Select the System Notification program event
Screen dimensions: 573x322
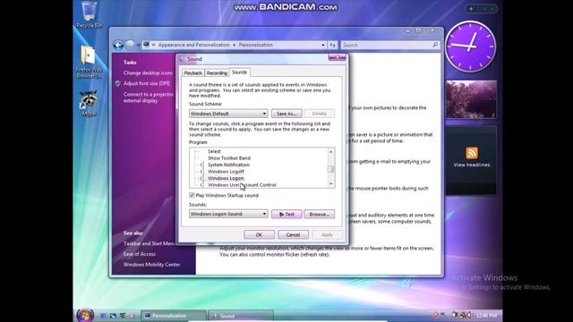(229, 165)
